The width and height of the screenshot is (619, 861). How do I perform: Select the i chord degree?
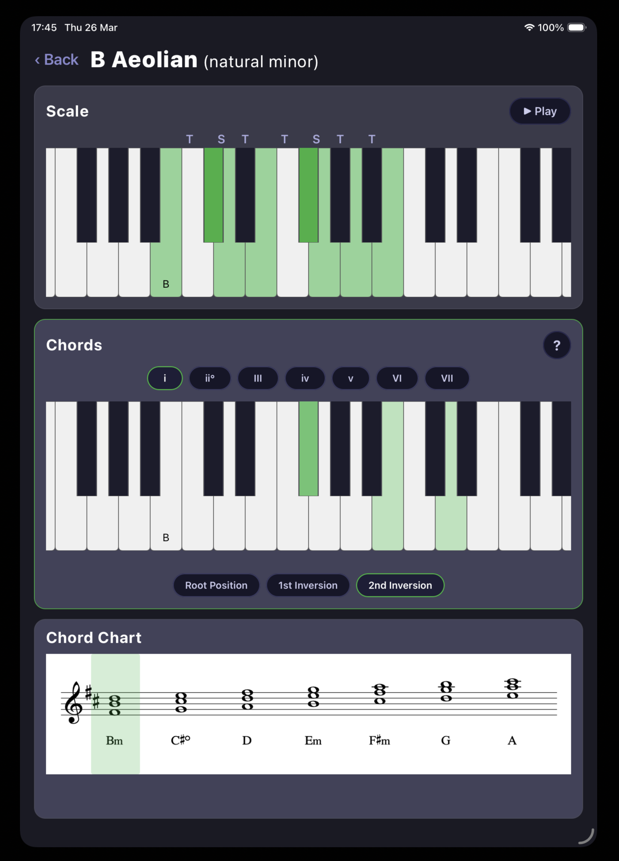(165, 378)
